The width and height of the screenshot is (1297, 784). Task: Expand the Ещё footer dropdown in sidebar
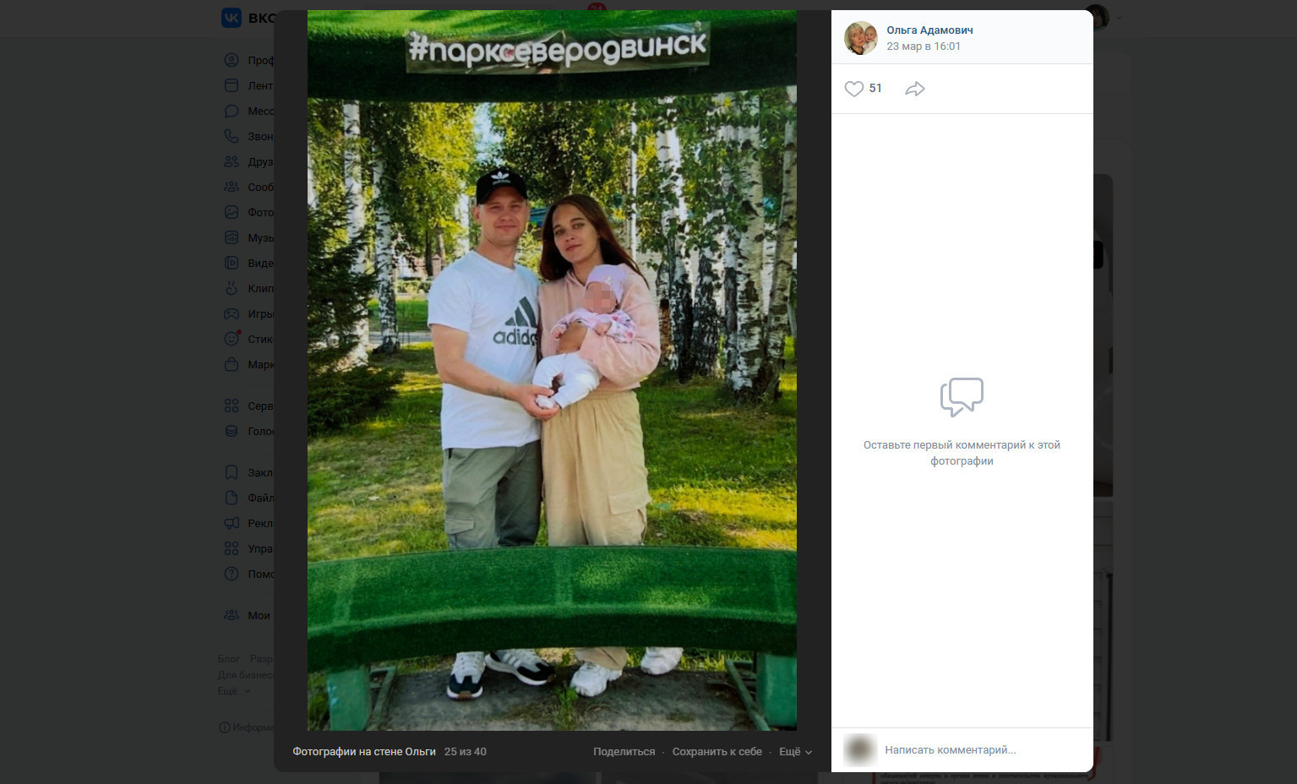pyautogui.click(x=234, y=691)
